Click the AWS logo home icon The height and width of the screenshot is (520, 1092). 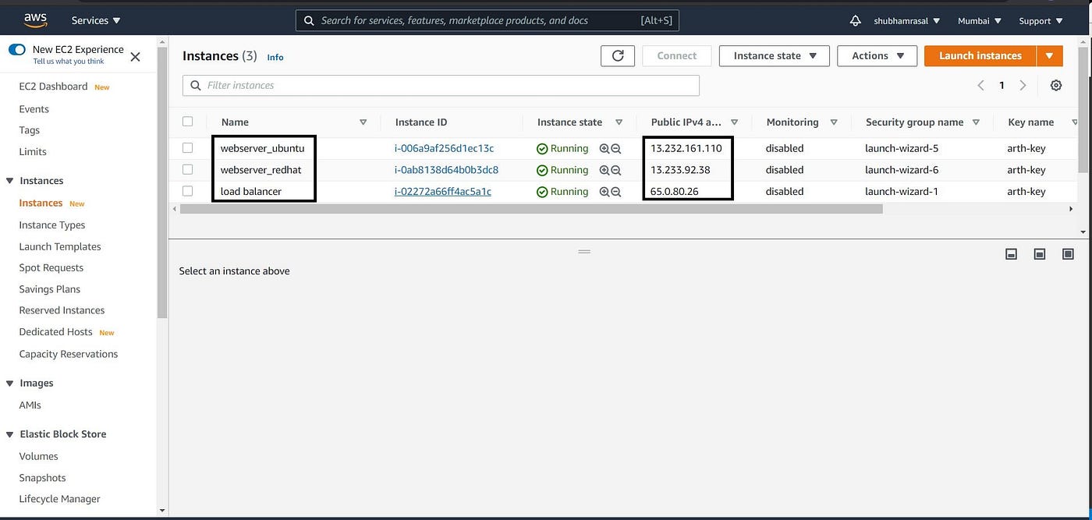(36, 19)
